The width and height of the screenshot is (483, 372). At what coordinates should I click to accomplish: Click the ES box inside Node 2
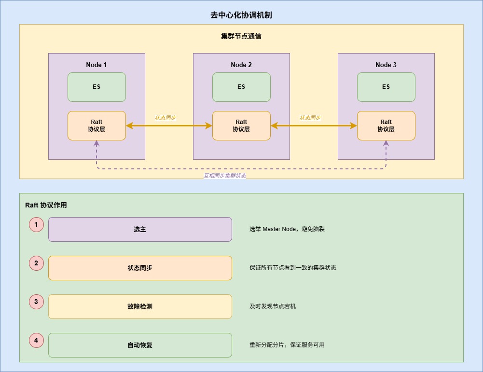point(241,87)
